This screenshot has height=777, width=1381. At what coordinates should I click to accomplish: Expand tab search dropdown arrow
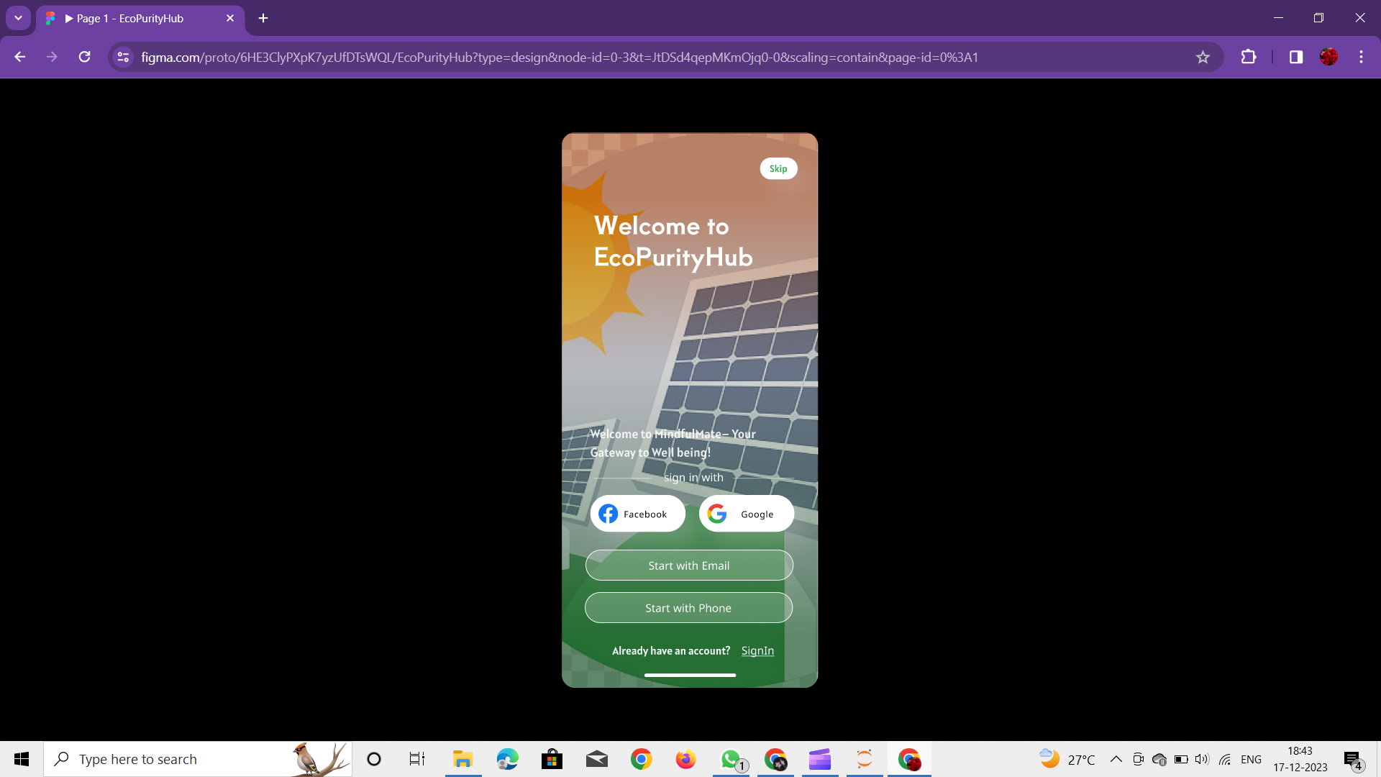point(18,18)
